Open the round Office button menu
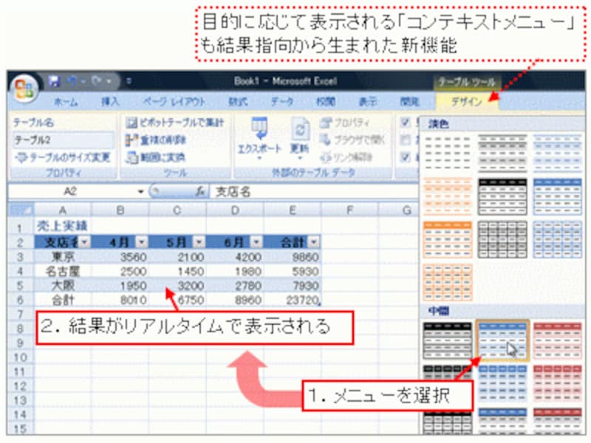The image size is (591, 443). (24, 89)
